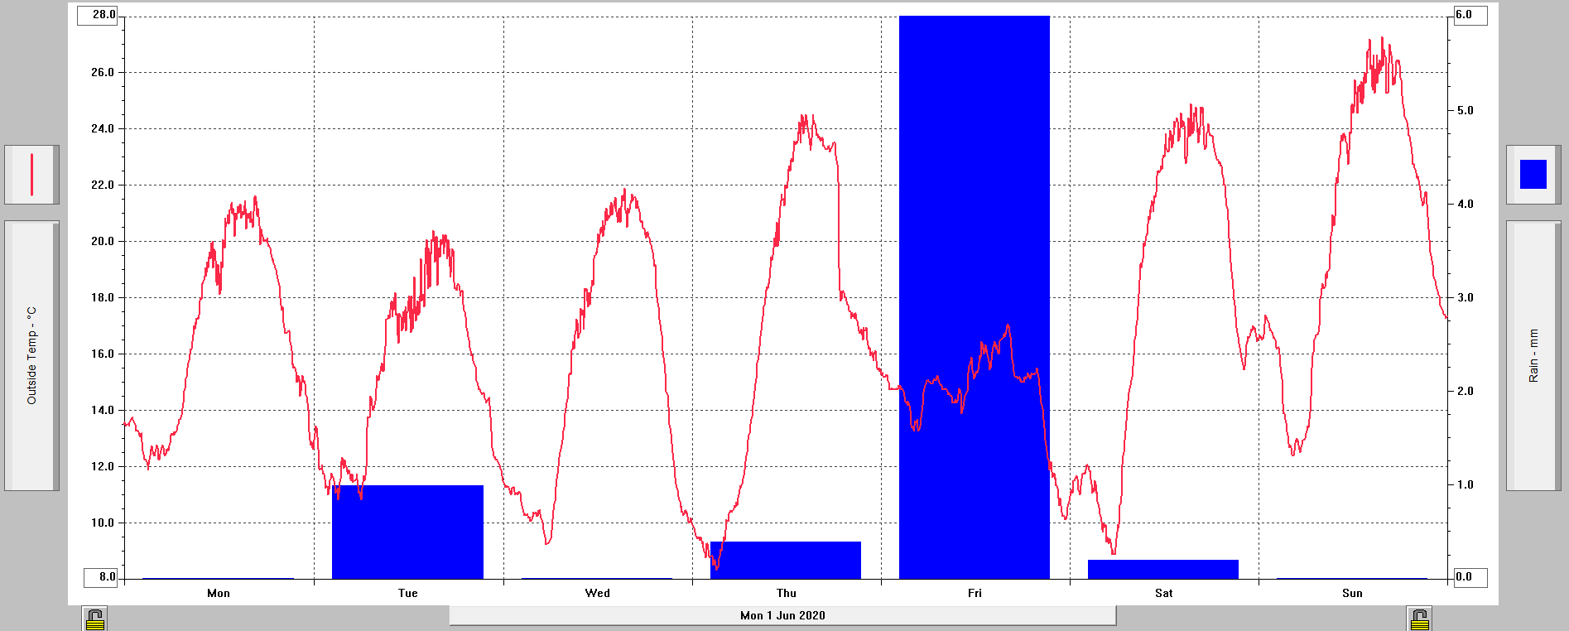Click the Fri day label on the axis
Image resolution: width=1569 pixels, height=631 pixels.
(975, 593)
